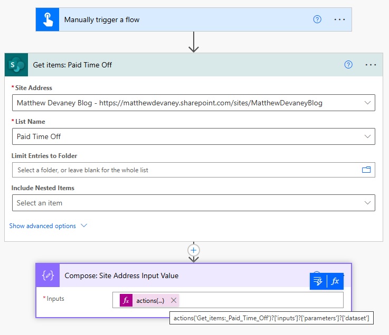Screen dimensions: 389x335
Task: Open ellipsis menu for Get items card
Action: click(x=371, y=65)
